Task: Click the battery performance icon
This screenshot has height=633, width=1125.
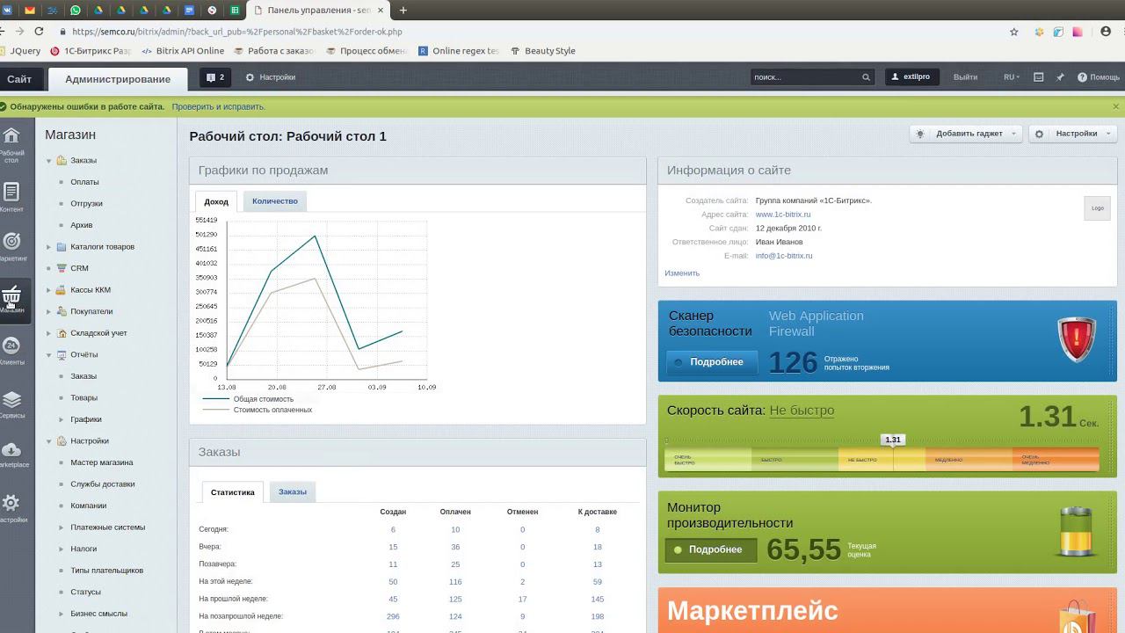Action: pyautogui.click(x=1076, y=532)
